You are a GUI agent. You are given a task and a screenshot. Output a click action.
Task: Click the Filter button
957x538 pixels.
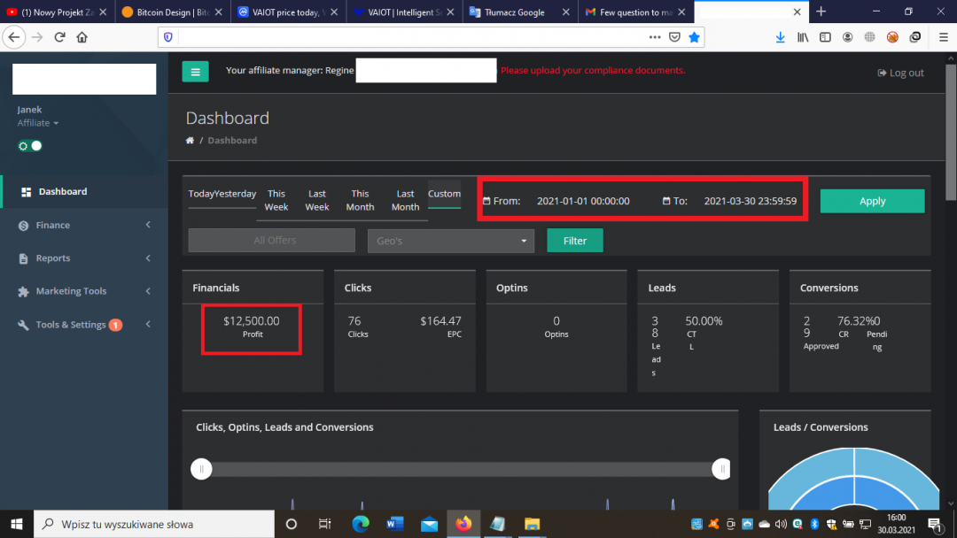point(574,241)
